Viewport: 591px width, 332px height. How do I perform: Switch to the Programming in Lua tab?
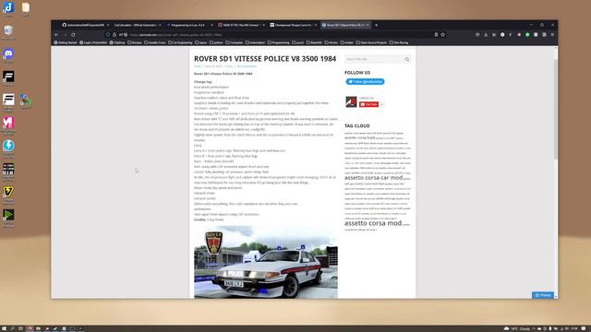click(187, 25)
